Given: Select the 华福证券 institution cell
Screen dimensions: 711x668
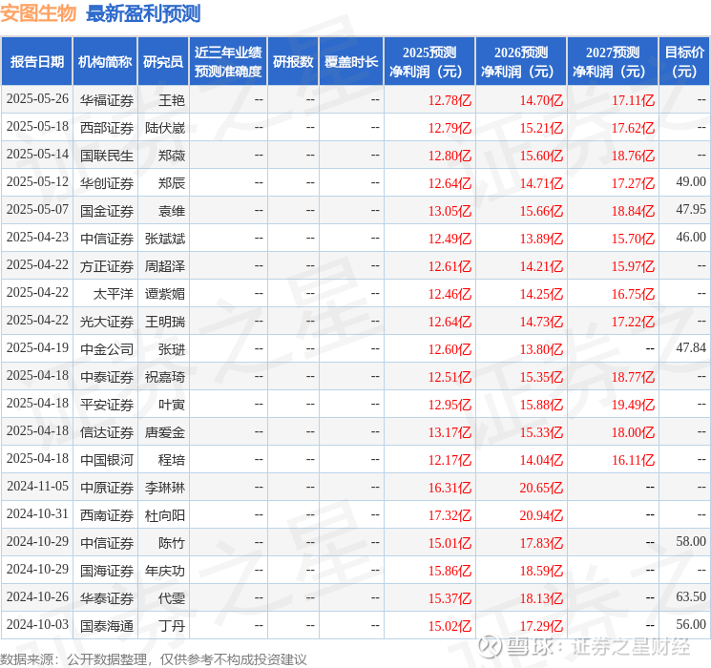Looking at the screenshot, I should coord(107,100).
